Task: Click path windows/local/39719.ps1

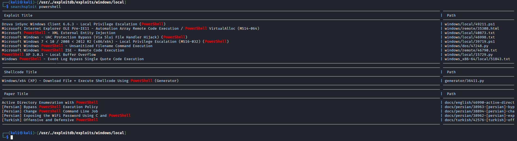Action: coord(470,42)
